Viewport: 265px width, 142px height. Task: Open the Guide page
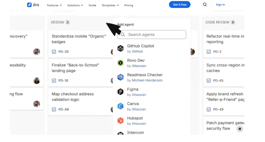click(92, 5)
